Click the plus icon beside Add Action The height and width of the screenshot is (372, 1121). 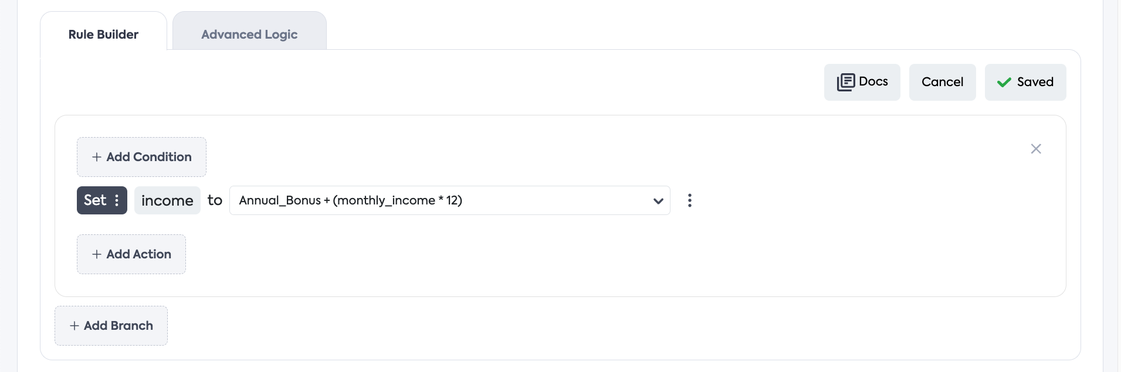97,254
